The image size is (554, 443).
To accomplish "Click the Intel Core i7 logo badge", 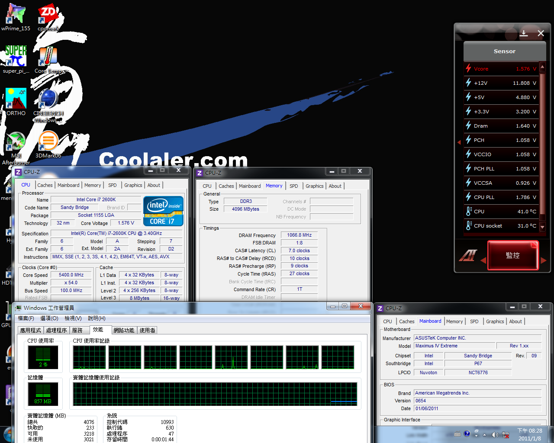I will 164,211.
